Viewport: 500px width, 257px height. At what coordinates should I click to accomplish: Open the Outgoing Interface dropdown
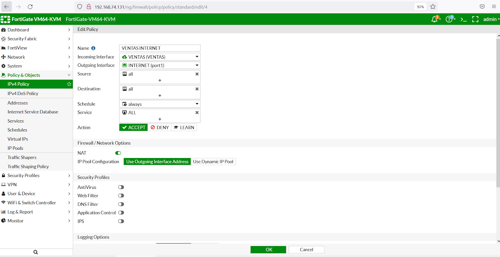[x=160, y=65]
